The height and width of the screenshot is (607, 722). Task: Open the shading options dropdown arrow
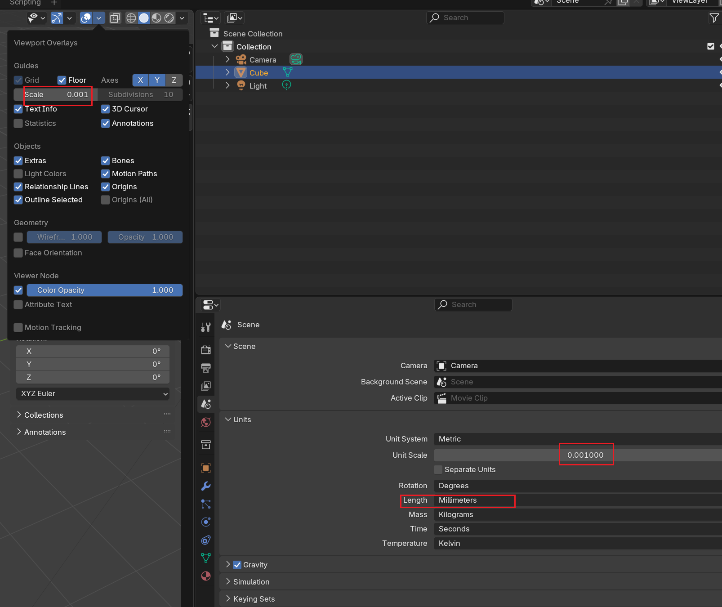tap(182, 18)
